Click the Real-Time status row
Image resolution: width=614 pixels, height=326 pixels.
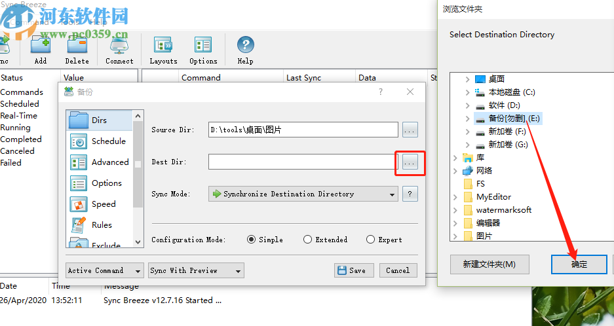(x=19, y=116)
